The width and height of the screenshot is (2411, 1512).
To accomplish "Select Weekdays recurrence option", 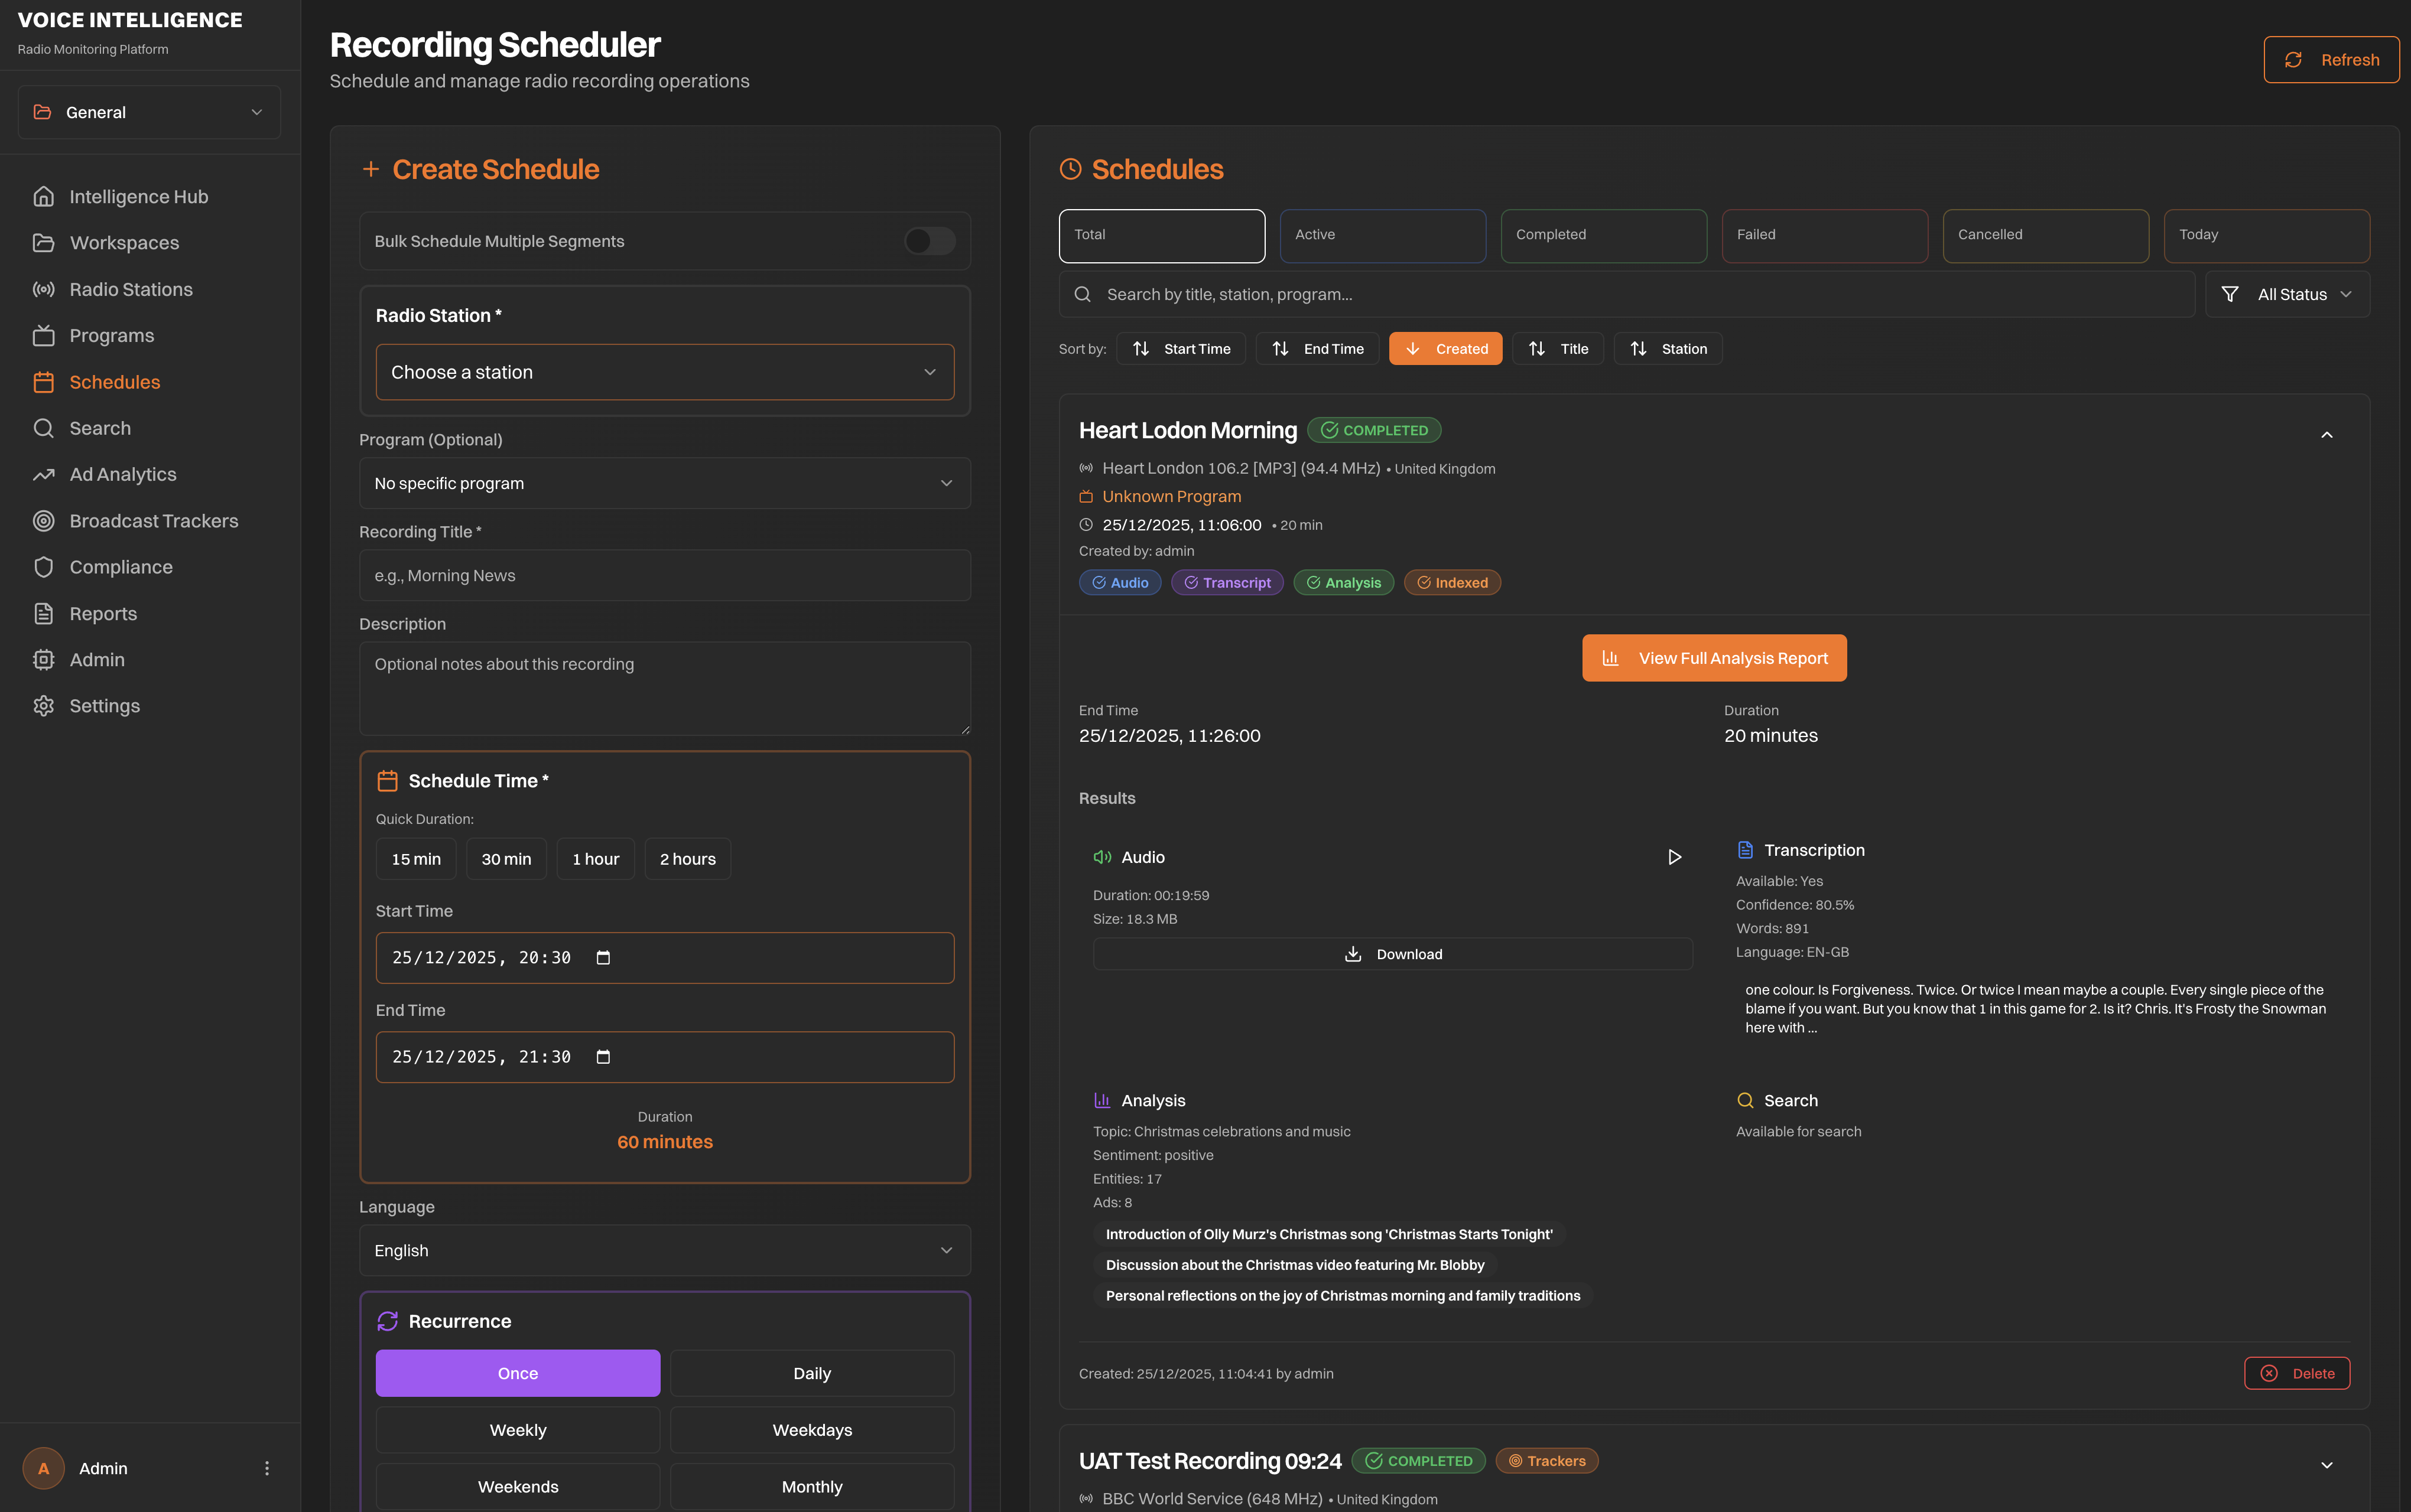I will pos(811,1430).
